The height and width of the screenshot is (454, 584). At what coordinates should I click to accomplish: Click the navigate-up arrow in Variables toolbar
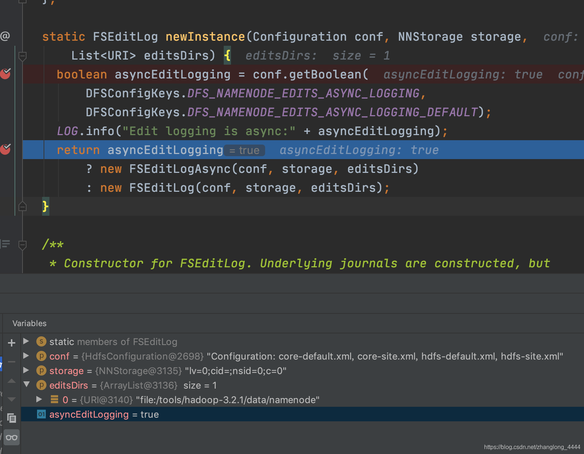11,381
